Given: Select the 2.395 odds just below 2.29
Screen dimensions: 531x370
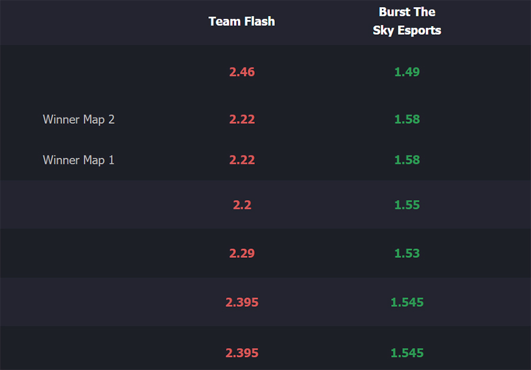Looking at the screenshot, I should point(242,302).
